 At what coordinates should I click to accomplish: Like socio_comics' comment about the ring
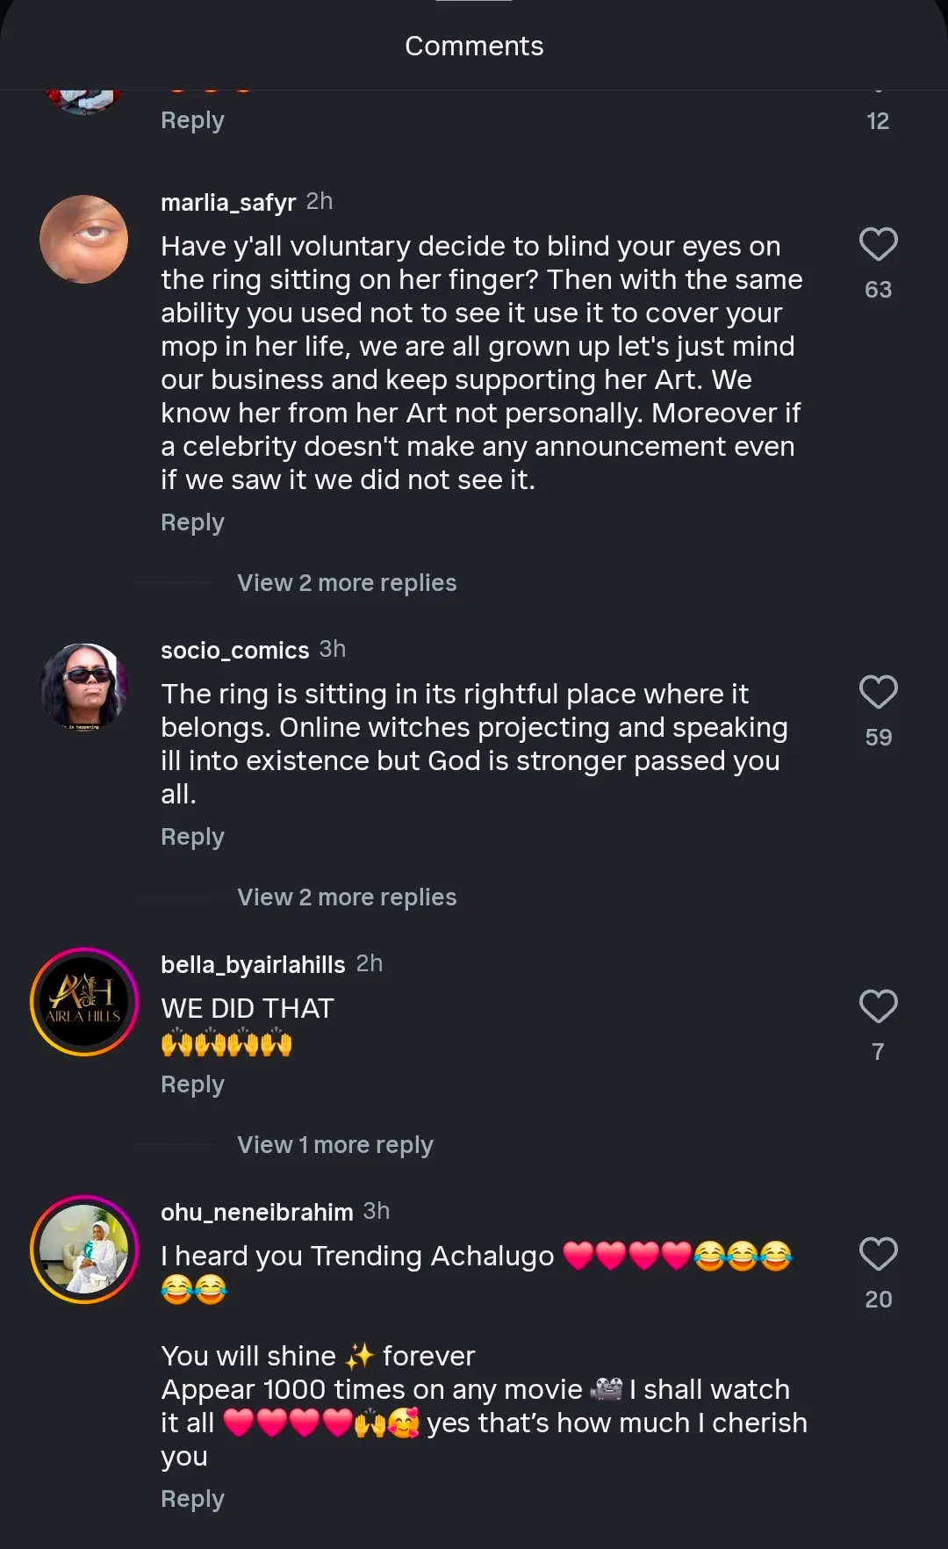(878, 692)
